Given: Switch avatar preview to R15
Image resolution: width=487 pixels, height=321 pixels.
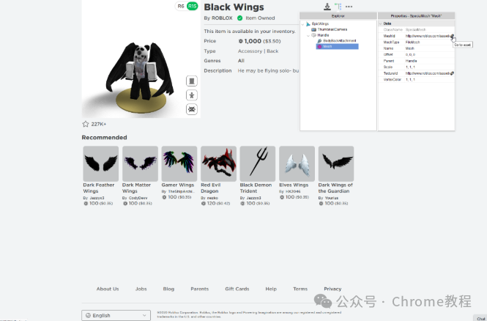Looking at the screenshot, I should pyautogui.click(x=193, y=6).
